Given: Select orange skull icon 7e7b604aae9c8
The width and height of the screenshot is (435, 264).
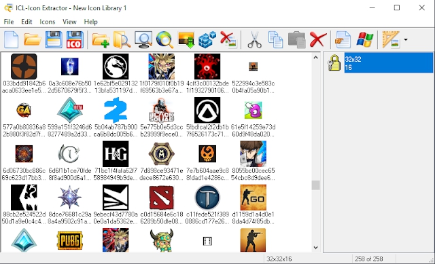Looking at the screenshot, I should point(207,154).
